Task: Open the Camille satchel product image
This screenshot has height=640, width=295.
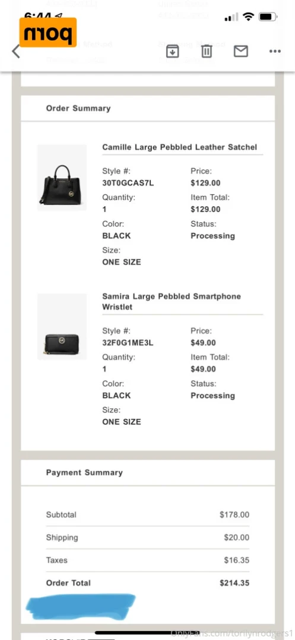Action: point(62,178)
